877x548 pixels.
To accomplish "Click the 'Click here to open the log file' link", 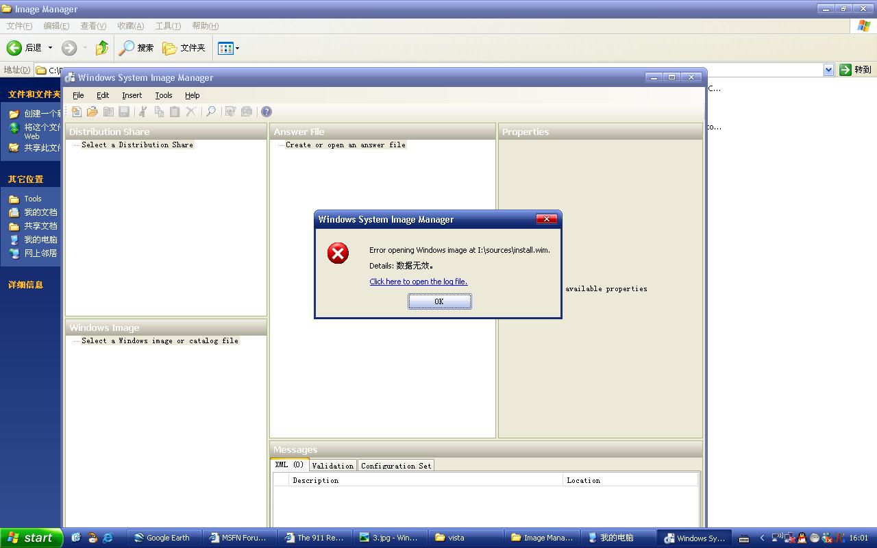I will pos(418,282).
